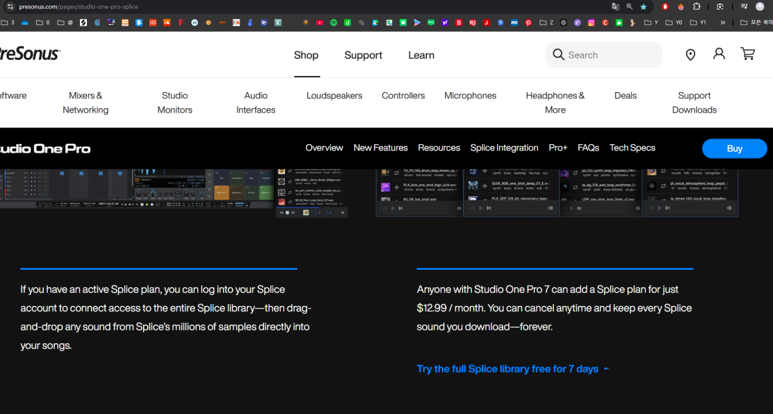This screenshot has width=773, height=414.
Task: Jump to Tech Specs section
Action: pyautogui.click(x=633, y=148)
